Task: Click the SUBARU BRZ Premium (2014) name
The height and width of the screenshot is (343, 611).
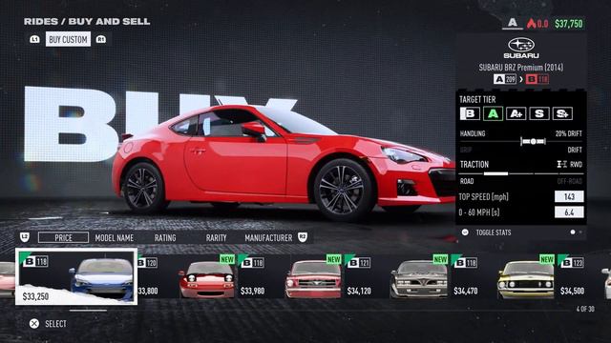Action: coord(521,68)
